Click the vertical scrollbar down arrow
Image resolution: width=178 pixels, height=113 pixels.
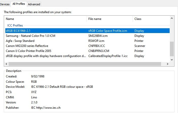point(172,60)
